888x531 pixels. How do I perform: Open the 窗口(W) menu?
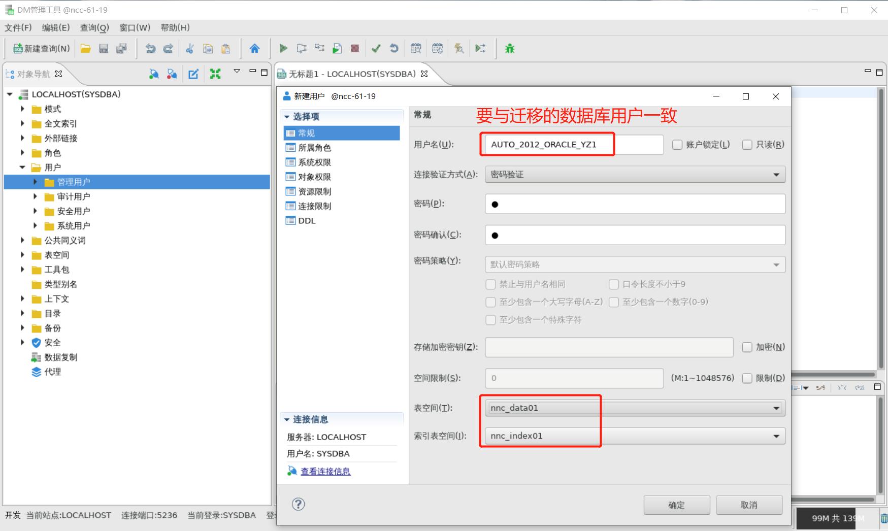click(135, 28)
